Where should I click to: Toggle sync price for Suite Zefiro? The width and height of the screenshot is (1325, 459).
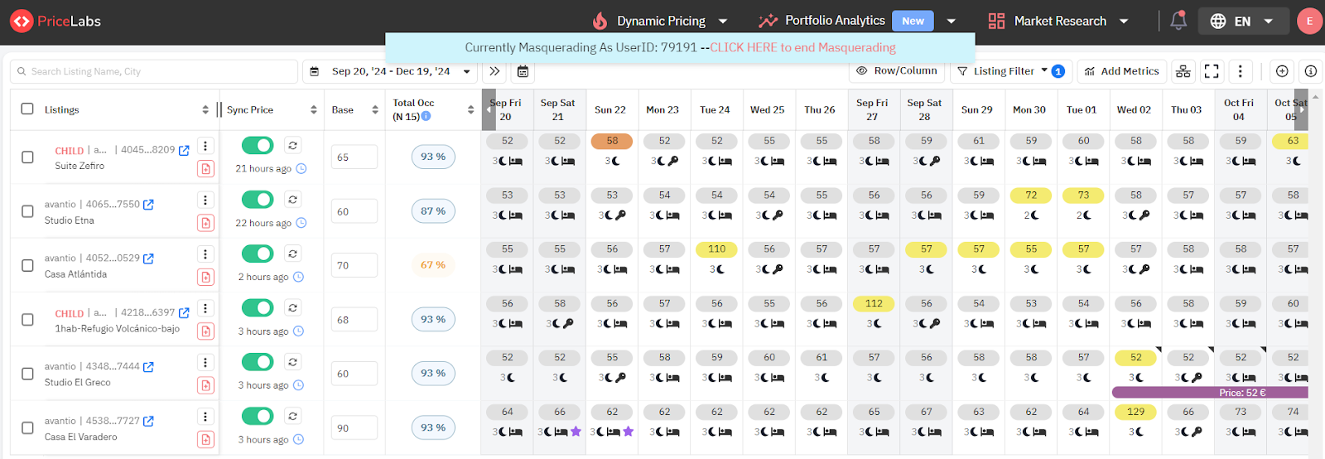point(258,145)
